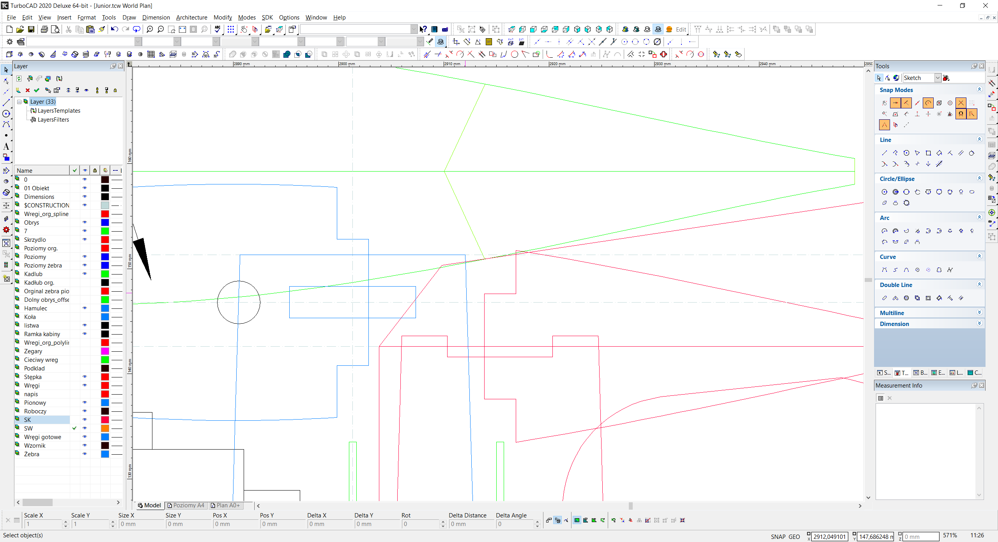Switch to the Poziomy A4 tab

coord(186,505)
